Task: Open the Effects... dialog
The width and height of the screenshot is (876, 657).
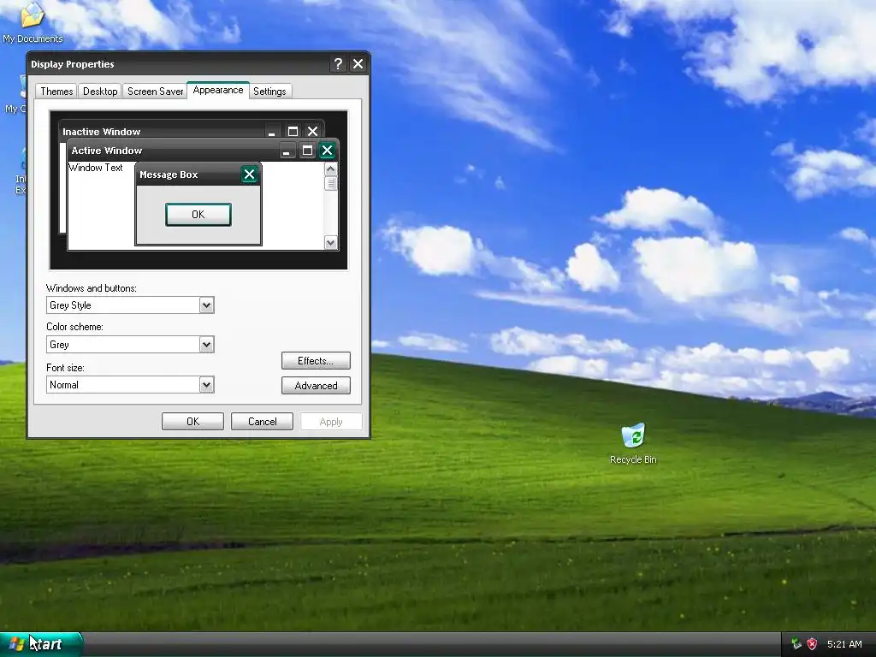Action: pos(316,361)
